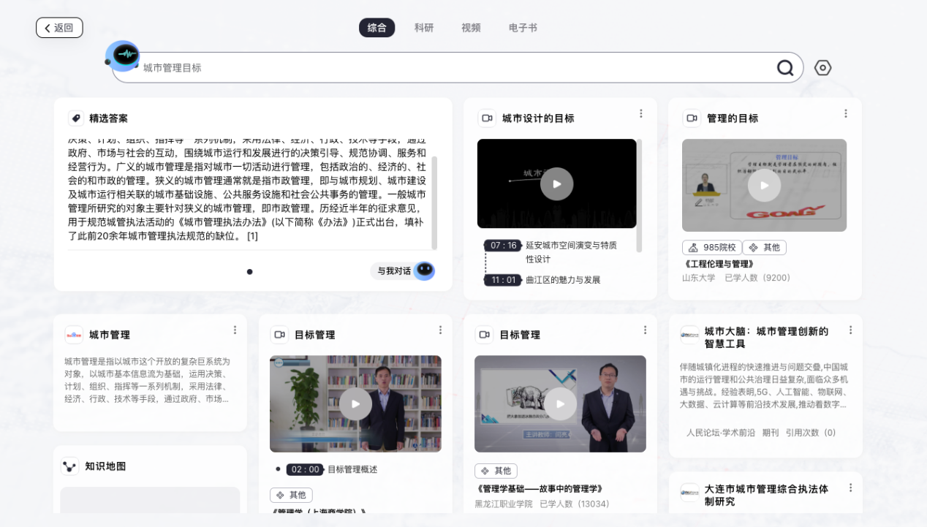
Task: Click the chat robot icon
Action: click(x=424, y=271)
